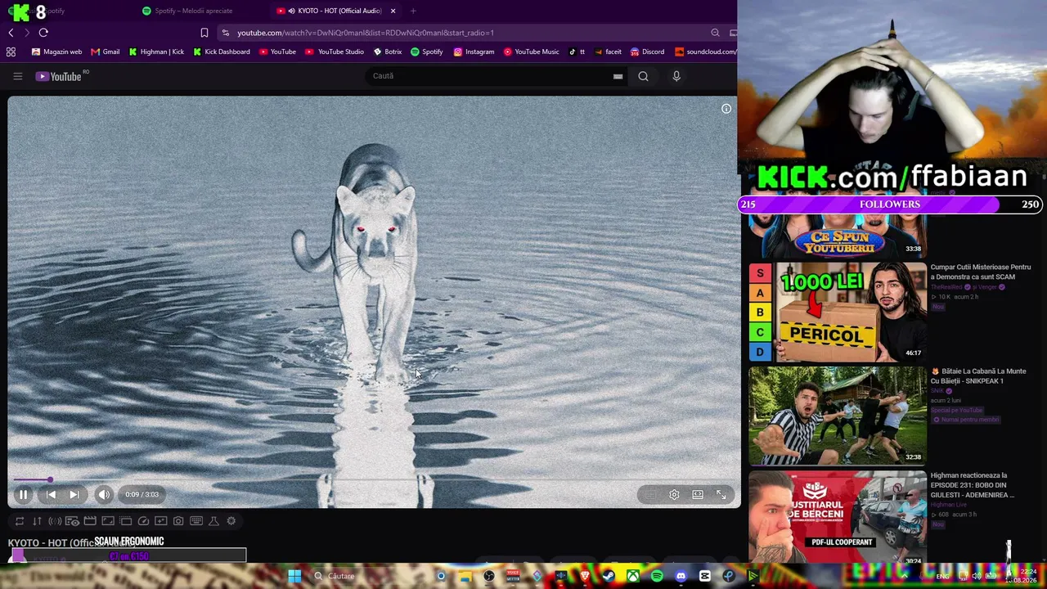
Task: Open Cumpar Cutii Misterioase video title
Action: coord(980,272)
